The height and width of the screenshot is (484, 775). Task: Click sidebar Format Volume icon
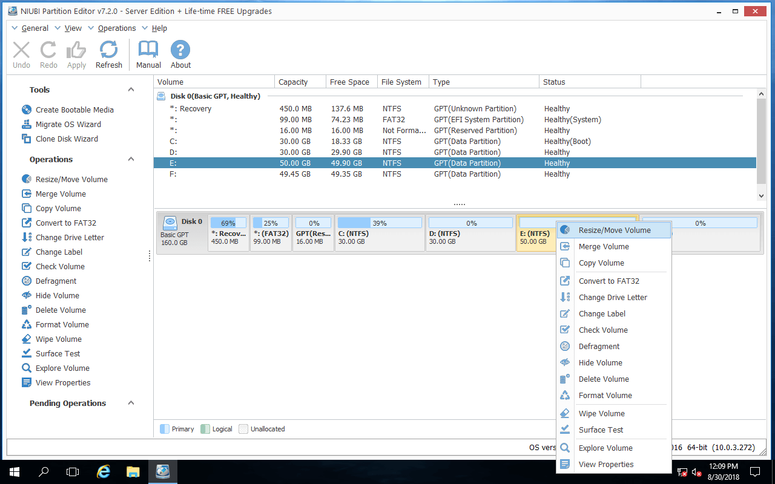click(26, 324)
